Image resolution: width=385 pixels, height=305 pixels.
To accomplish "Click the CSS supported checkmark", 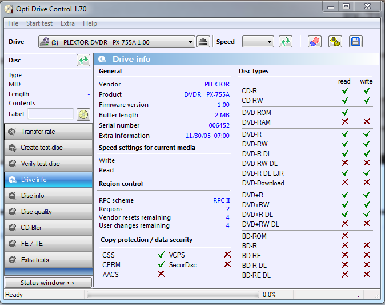I will [x=161, y=255].
